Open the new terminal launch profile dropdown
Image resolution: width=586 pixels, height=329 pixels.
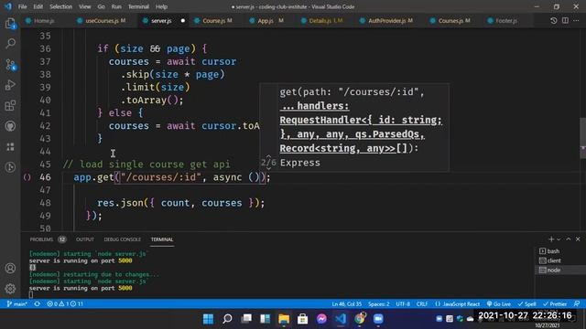[559, 239]
